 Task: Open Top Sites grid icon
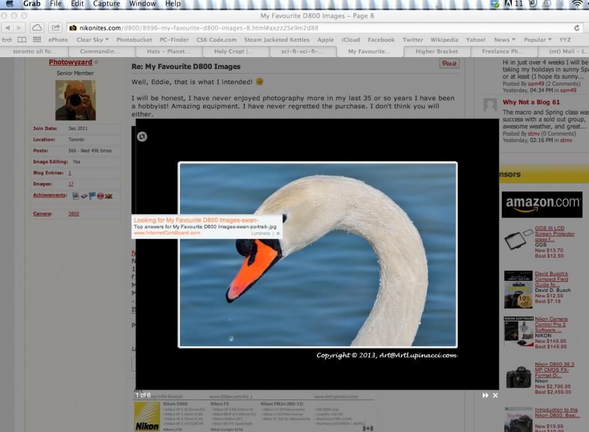tap(37, 40)
